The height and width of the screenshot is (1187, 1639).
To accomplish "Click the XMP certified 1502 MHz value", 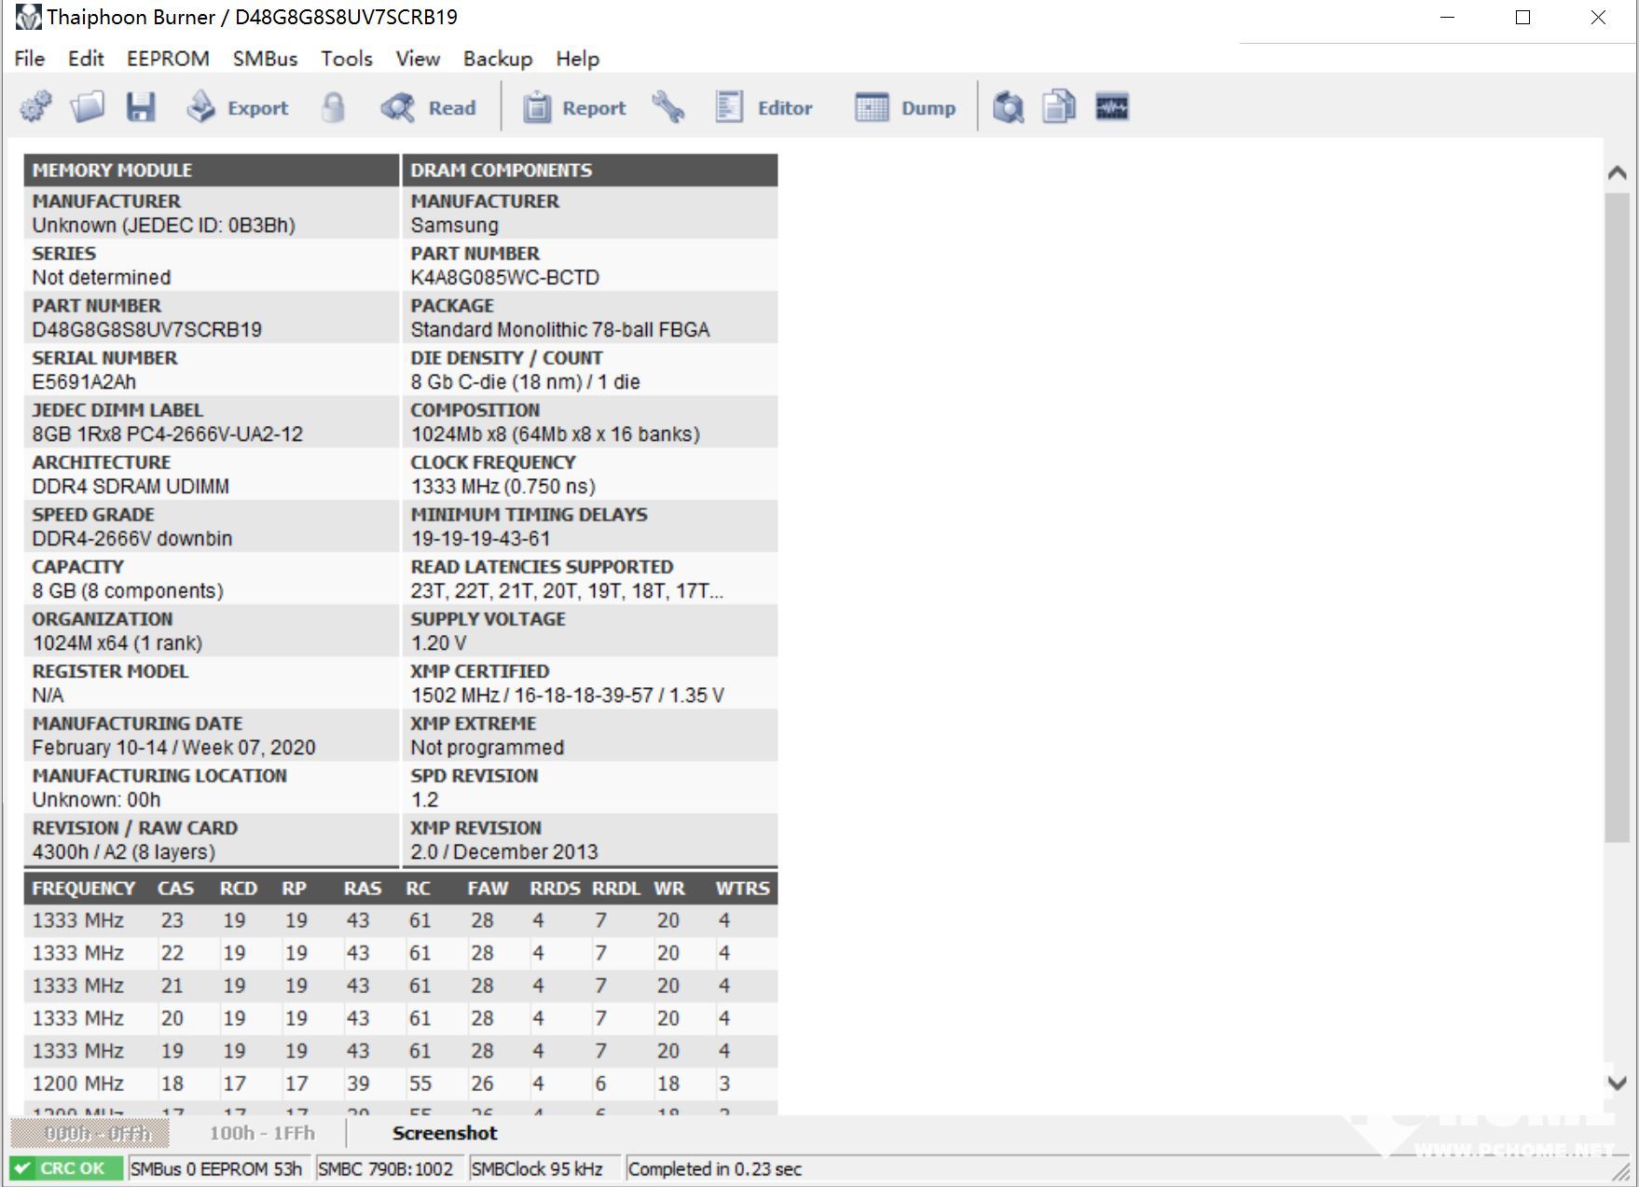I will [567, 695].
